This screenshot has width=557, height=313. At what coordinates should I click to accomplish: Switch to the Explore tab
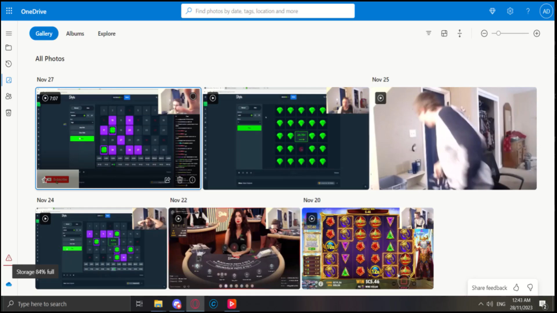pos(106,34)
